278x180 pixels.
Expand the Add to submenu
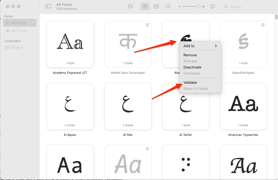(x=200, y=46)
